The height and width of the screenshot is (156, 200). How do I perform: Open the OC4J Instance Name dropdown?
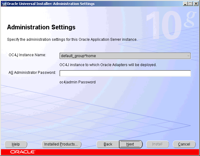[x=125, y=56]
